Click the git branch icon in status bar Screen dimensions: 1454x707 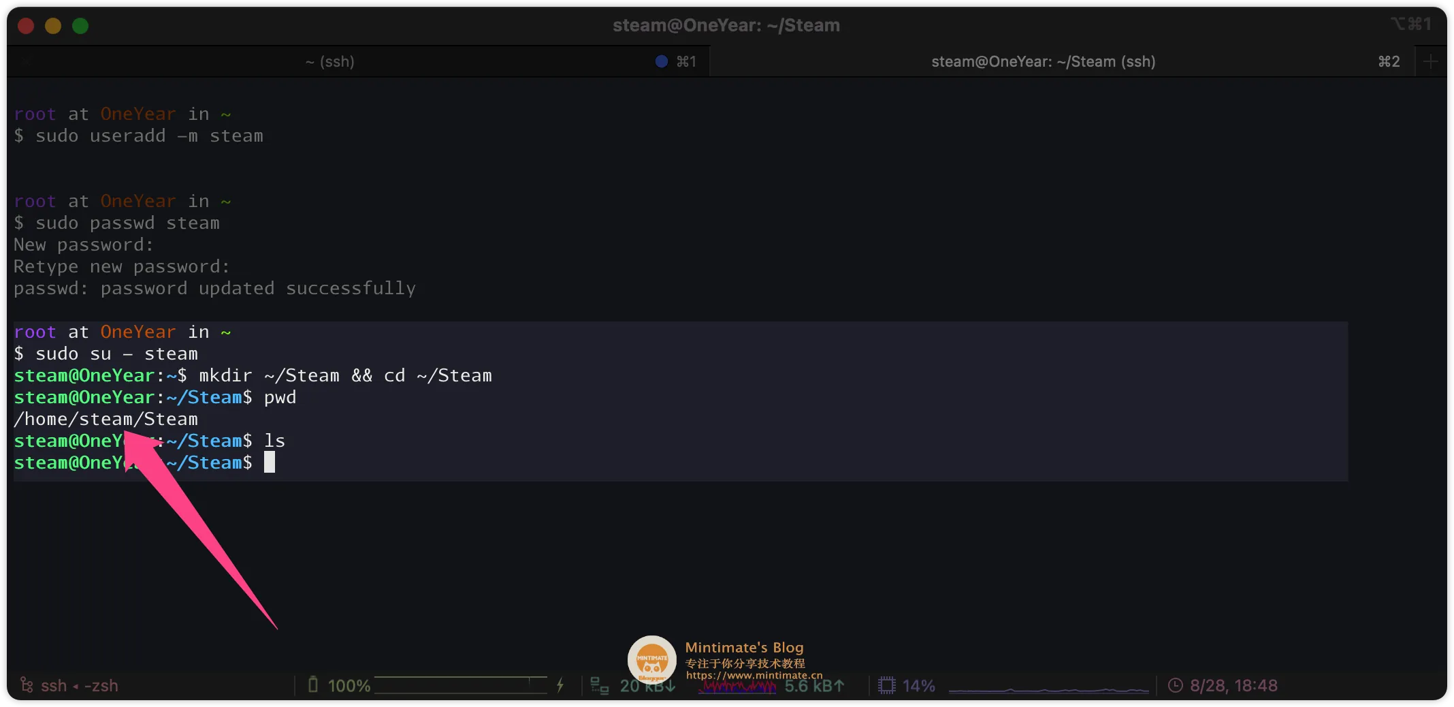click(x=27, y=685)
